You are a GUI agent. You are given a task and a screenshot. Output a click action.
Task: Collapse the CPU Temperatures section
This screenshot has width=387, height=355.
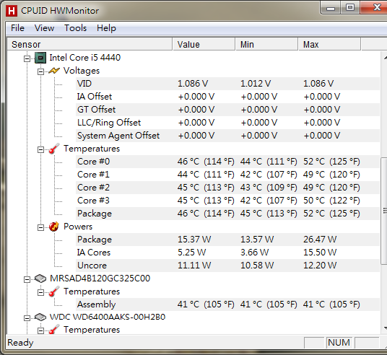point(40,150)
